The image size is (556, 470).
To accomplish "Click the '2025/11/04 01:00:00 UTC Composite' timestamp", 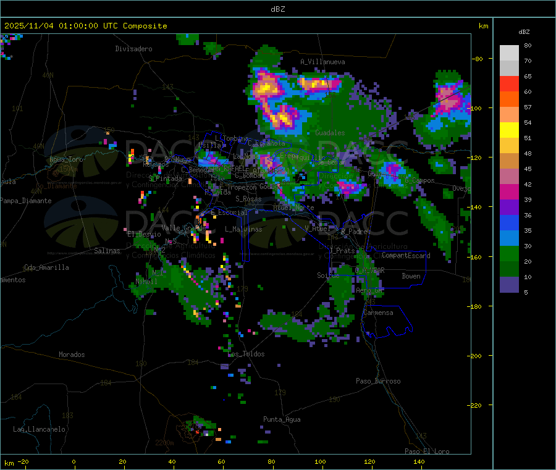I will tap(85, 26).
